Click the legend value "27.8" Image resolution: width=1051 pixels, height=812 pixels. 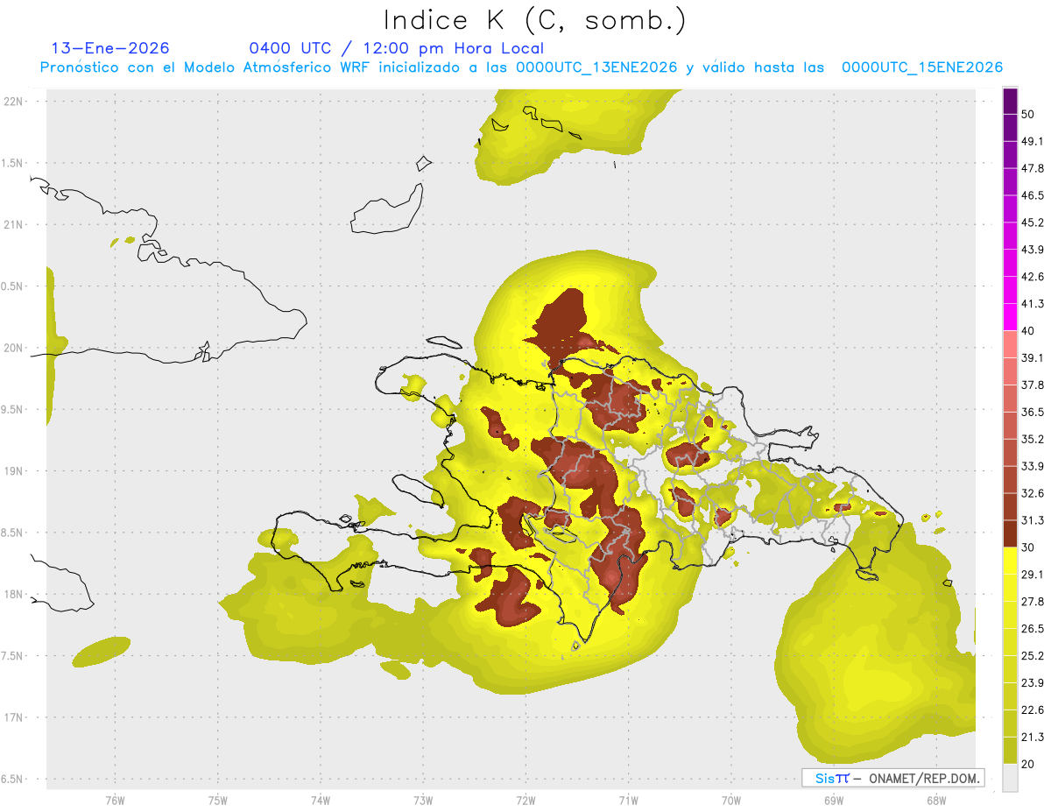(1032, 602)
